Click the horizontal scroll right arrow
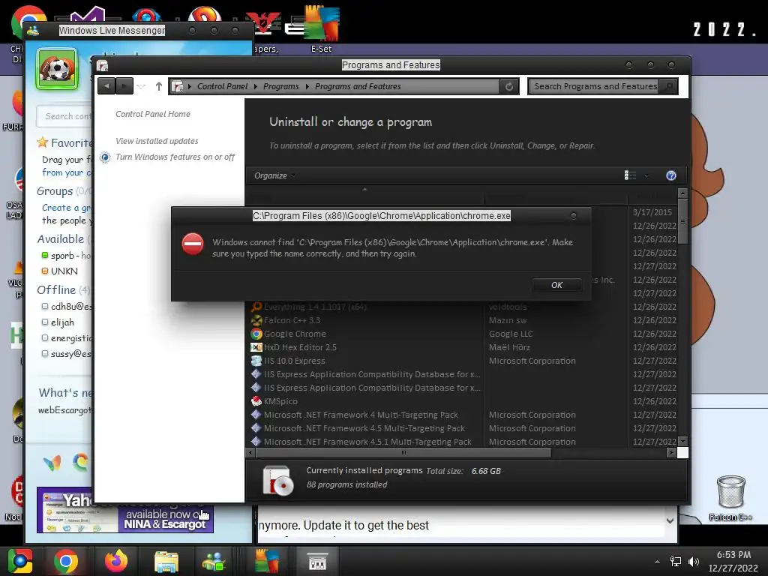 coord(671,452)
